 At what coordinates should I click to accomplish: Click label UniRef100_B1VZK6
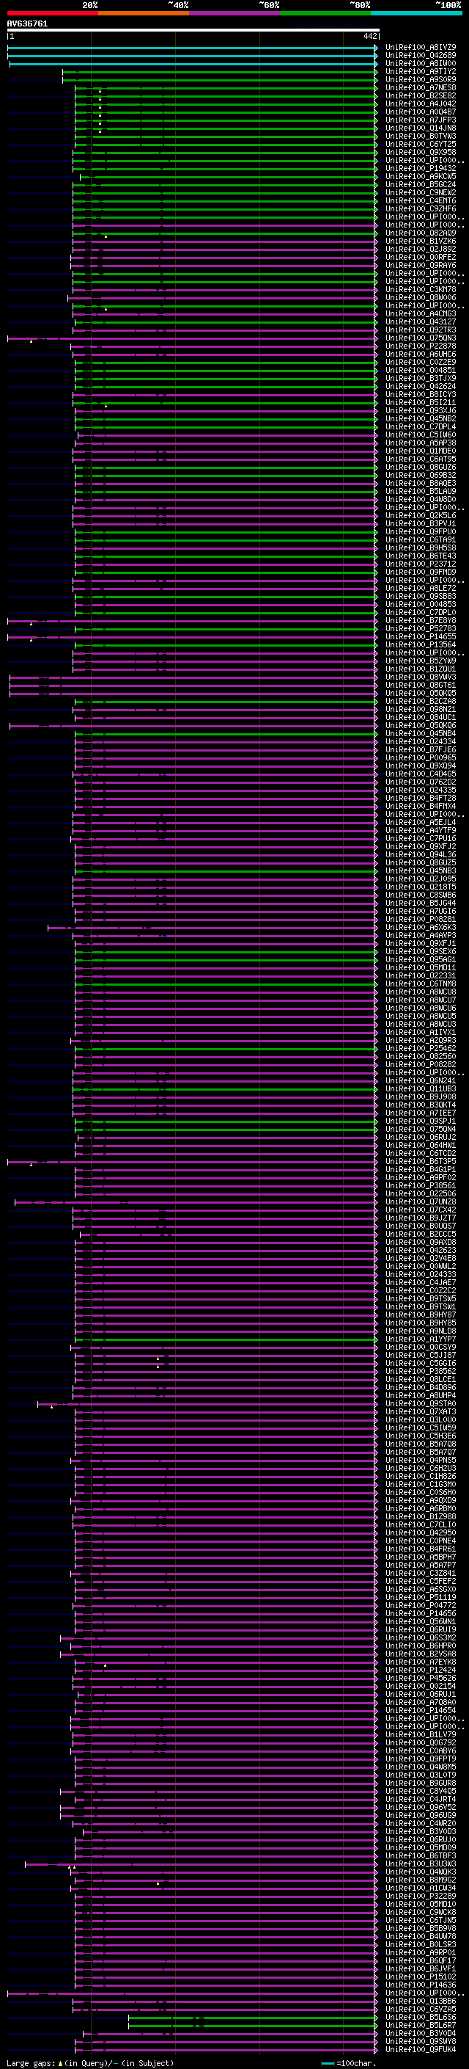421,241
